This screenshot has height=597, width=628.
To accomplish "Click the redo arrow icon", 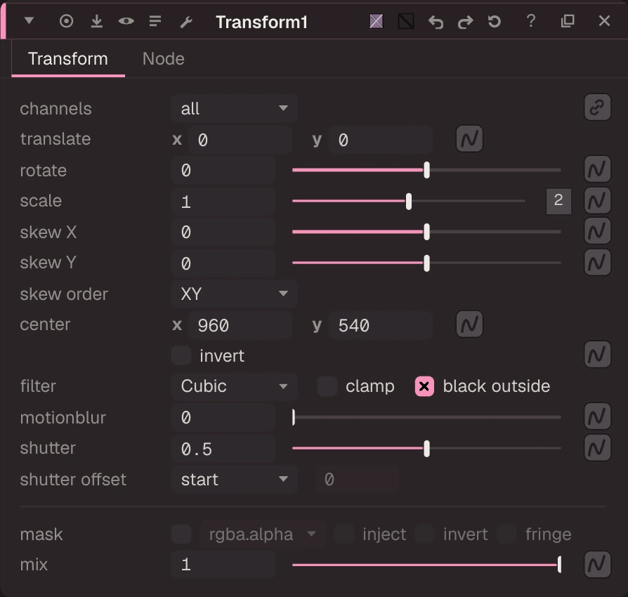I will [466, 22].
